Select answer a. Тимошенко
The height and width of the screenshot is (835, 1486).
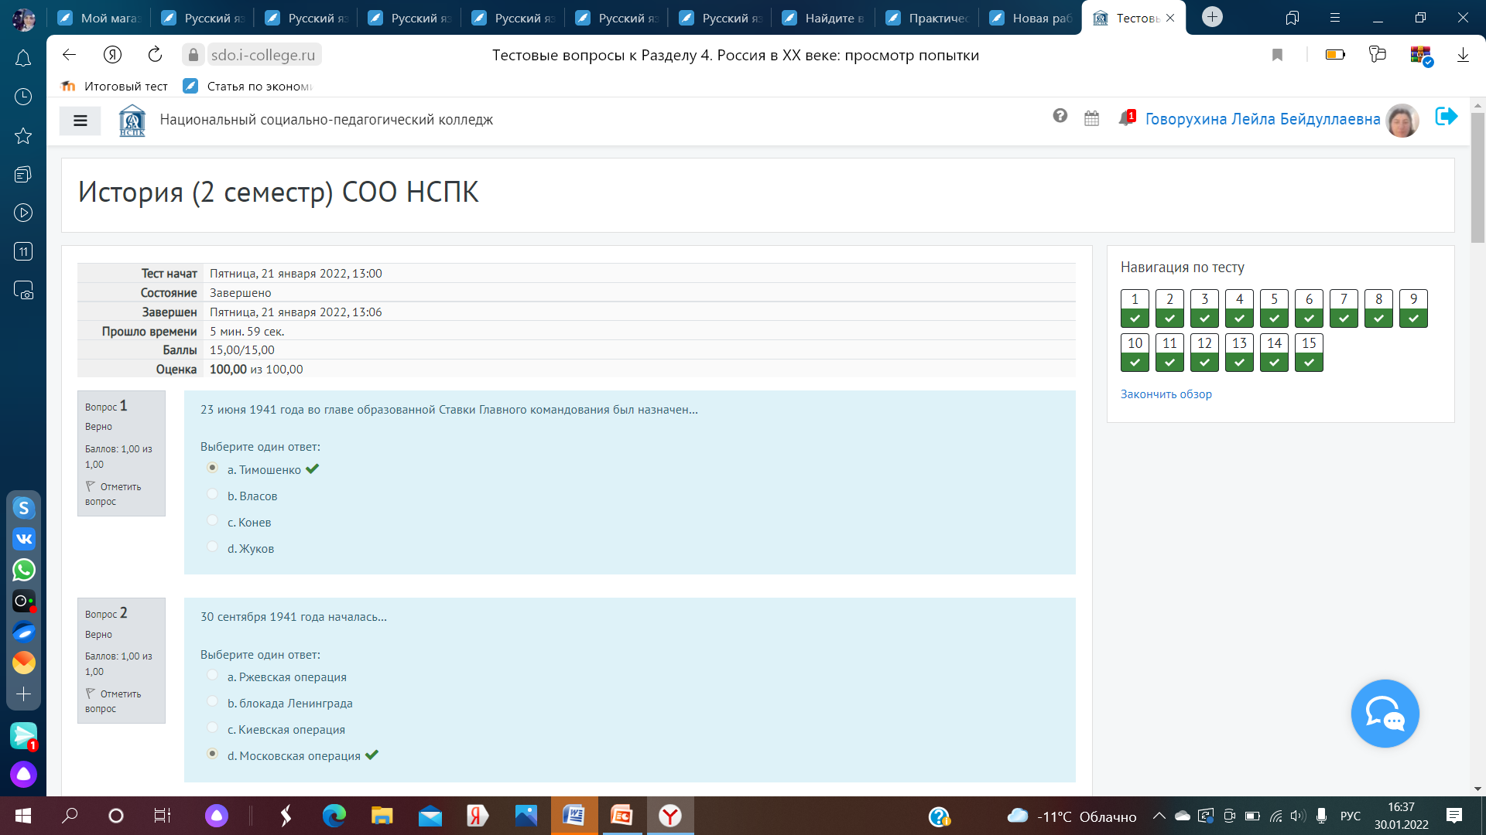(x=212, y=467)
